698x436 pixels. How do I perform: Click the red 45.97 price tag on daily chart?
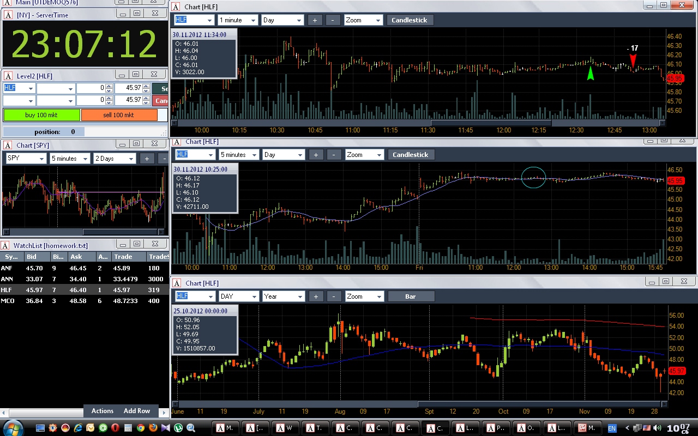click(x=676, y=371)
